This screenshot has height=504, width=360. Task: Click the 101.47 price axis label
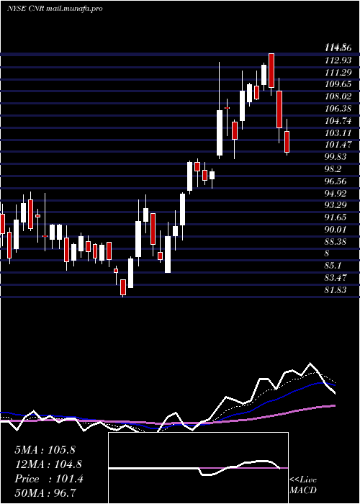(338, 145)
